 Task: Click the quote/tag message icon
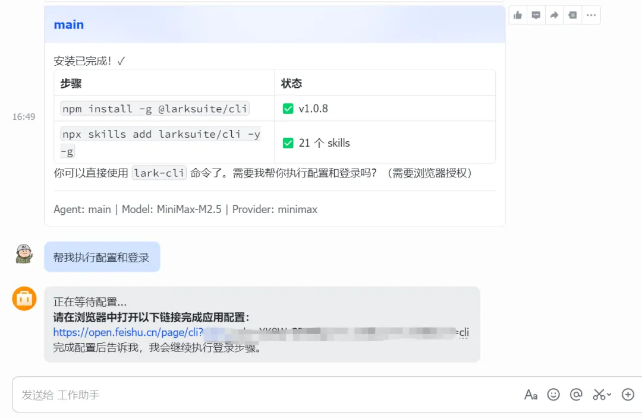572,15
